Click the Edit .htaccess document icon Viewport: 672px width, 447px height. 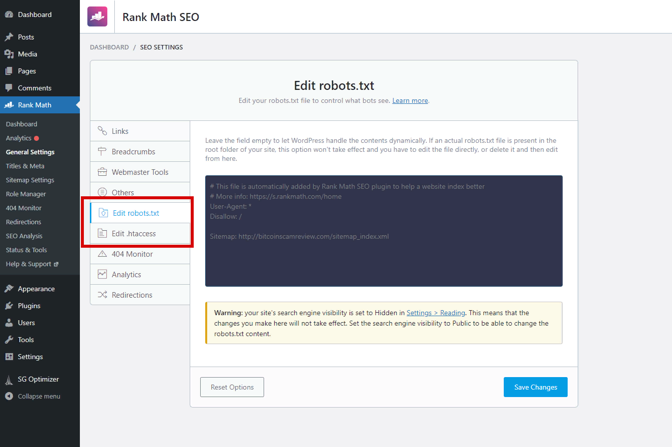point(102,233)
